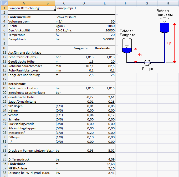Select column D header
This screenshot has height=177, width=179.
(x=84, y=3)
